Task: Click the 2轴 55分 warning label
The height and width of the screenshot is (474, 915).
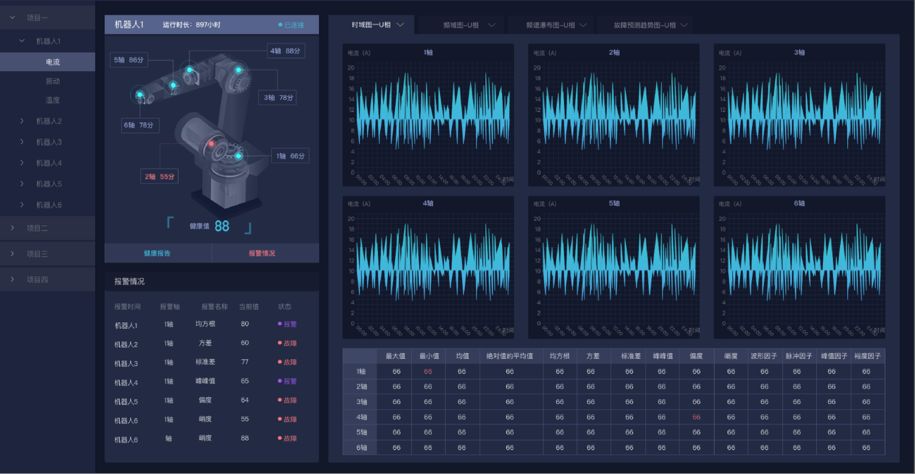Action: click(159, 176)
